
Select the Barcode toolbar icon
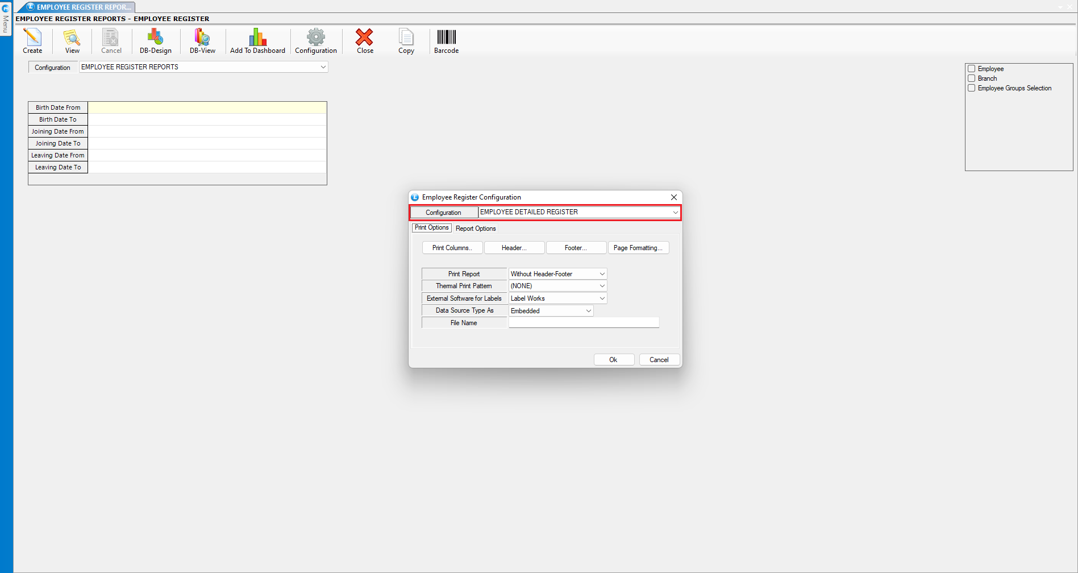click(x=446, y=38)
